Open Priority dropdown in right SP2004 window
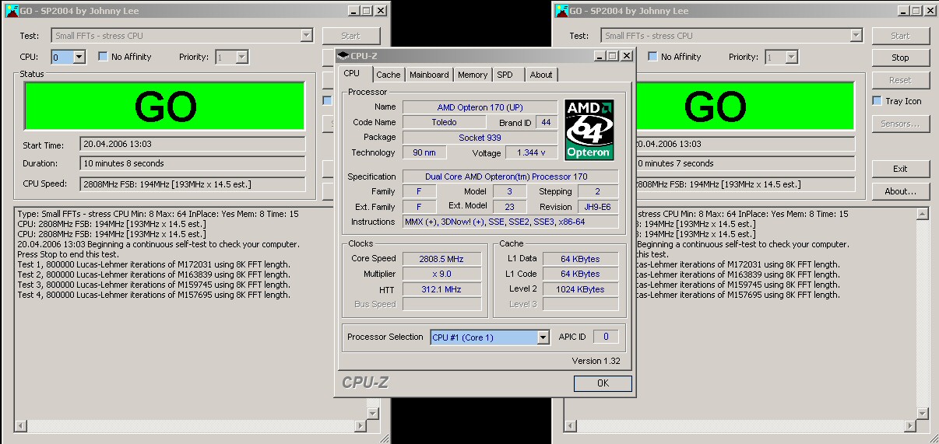This screenshot has width=939, height=444. tap(792, 57)
